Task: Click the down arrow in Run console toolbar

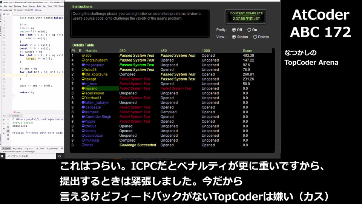Action: [8, 124]
